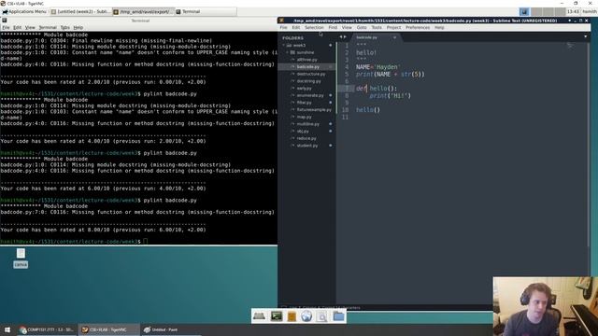This screenshot has height=336, width=598.
Task: Click the terminal command prompt input
Action: (x=146, y=242)
